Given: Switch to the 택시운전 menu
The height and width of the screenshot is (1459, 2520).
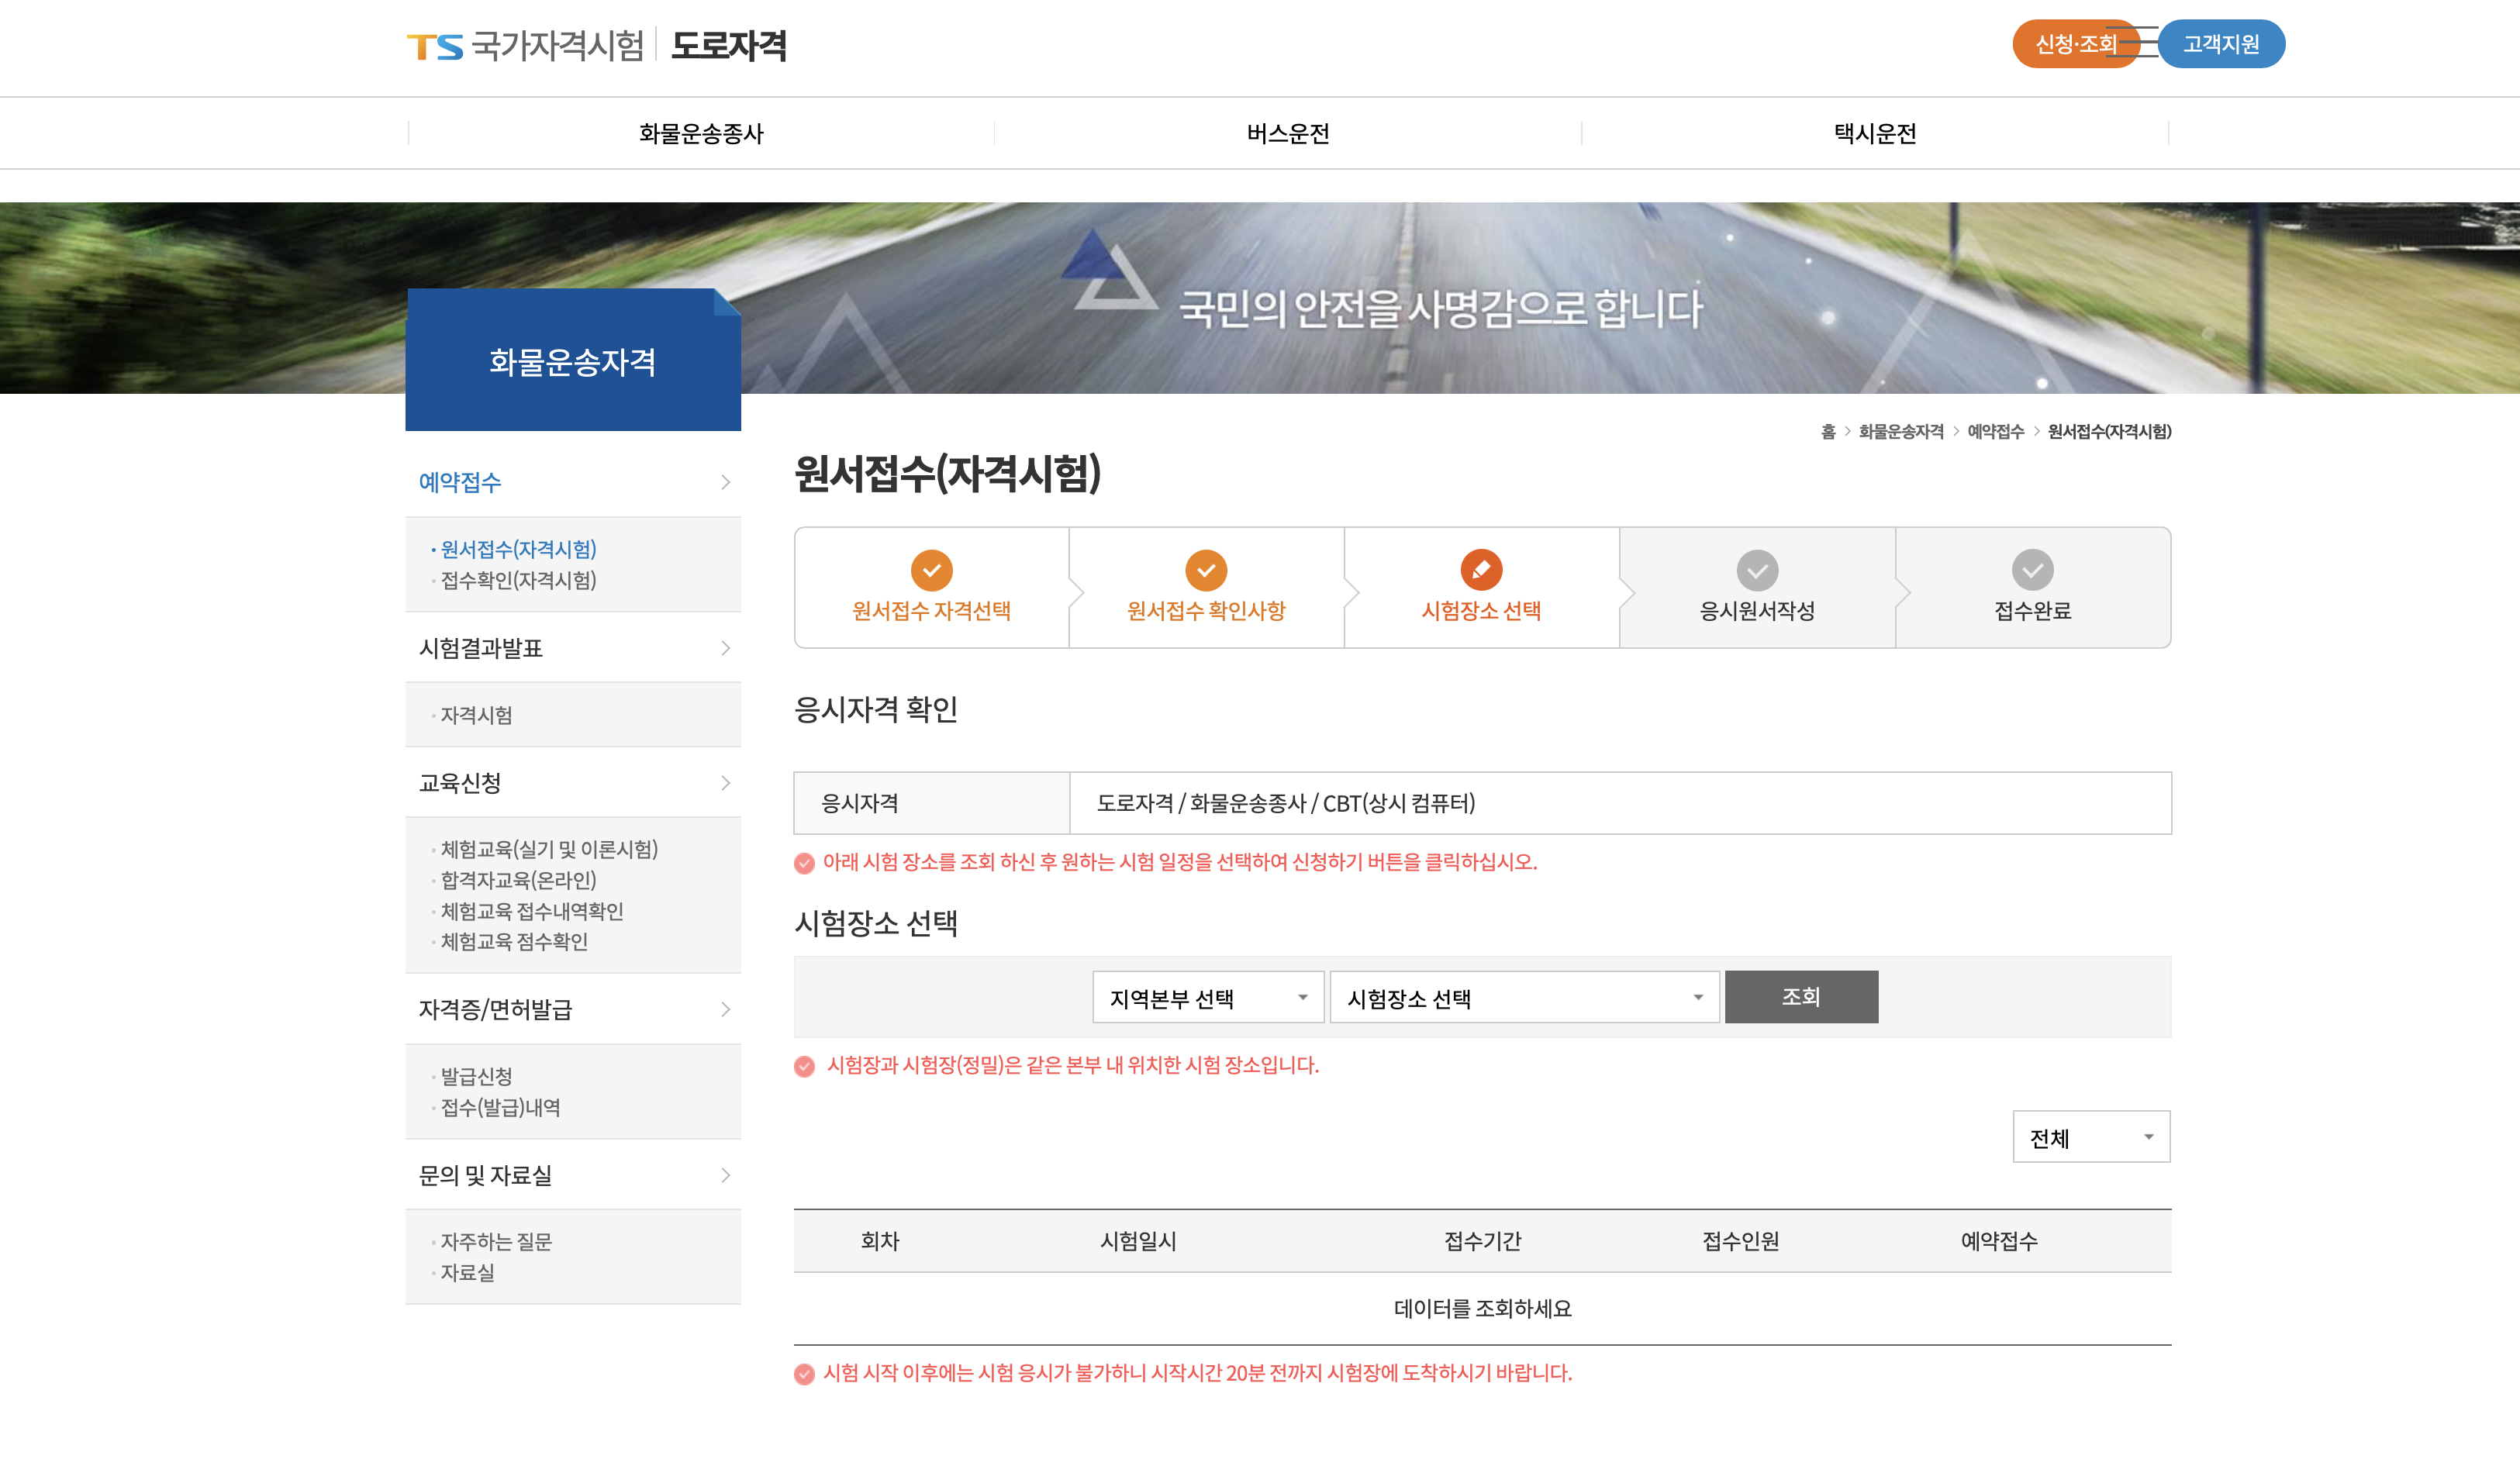Looking at the screenshot, I should pyautogui.click(x=1874, y=133).
